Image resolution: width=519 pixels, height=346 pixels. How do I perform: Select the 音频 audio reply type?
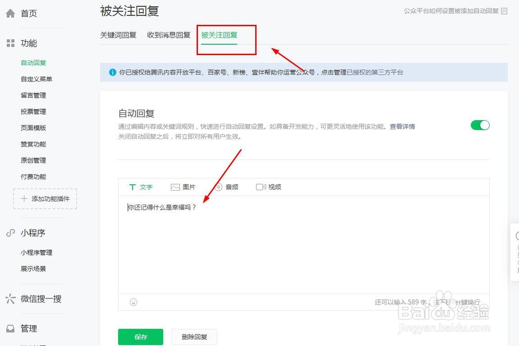pos(228,187)
